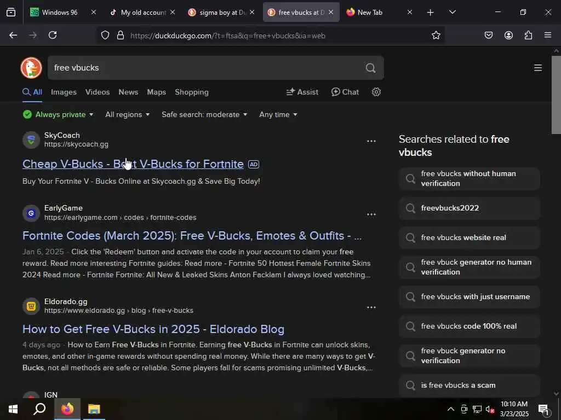Screen dimensions: 561x420
Task: Bookmark this page with star icon
Action: (x=436, y=35)
